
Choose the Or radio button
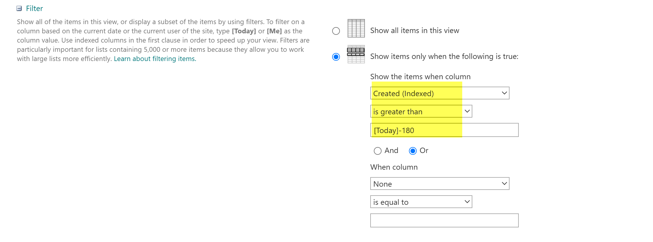[413, 151]
